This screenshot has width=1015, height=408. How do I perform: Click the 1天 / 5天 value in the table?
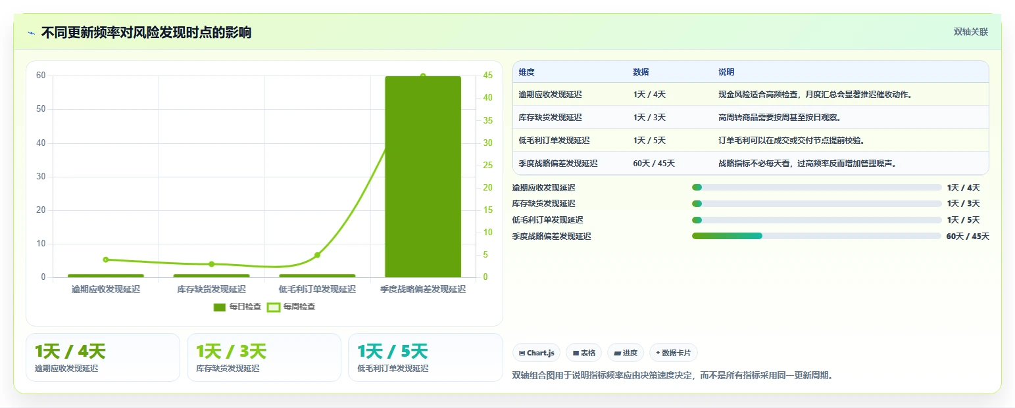click(x=649, y=141)
